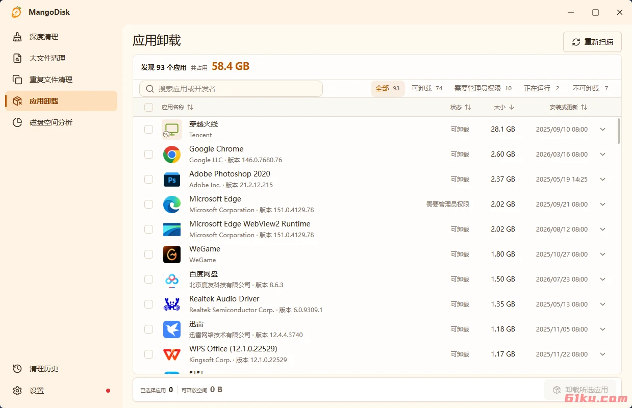Open 设置 in the sidebar
632x408 pixels.
(61, 391)
